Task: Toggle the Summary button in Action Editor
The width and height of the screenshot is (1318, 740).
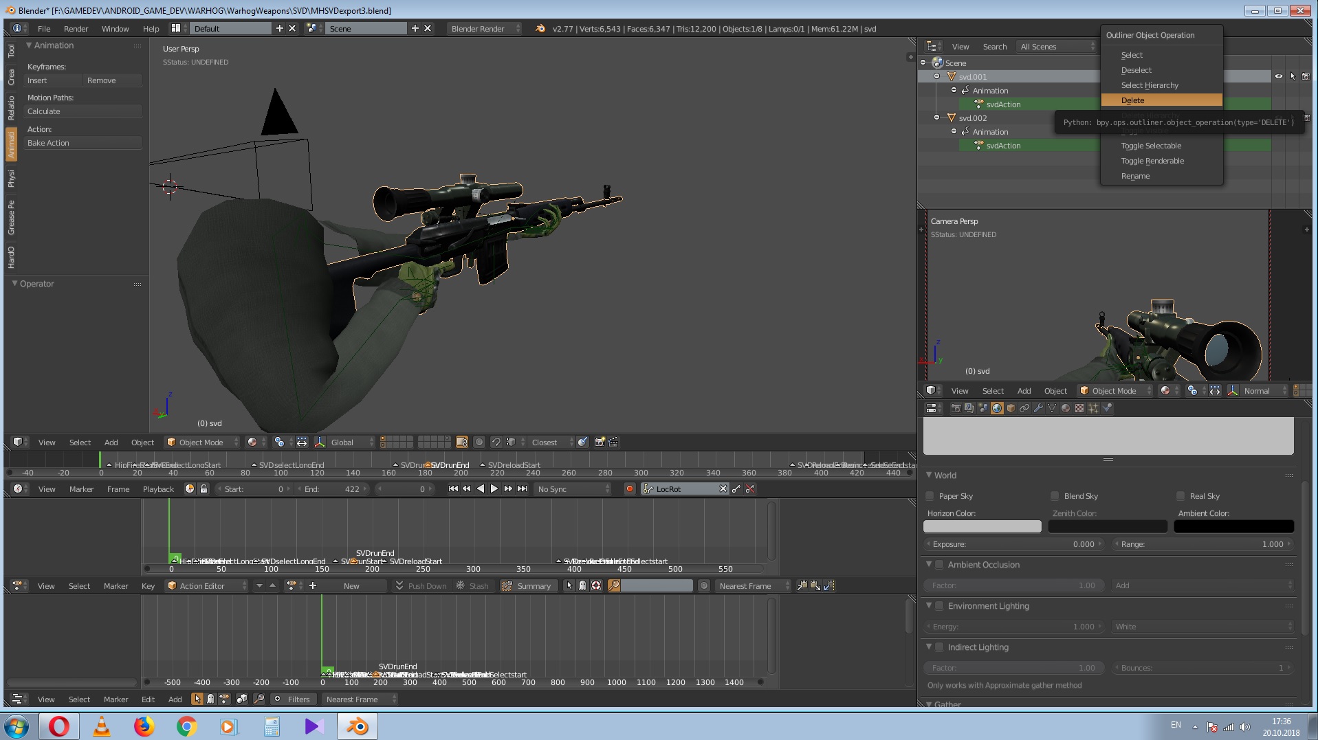Action: click(527, 586)
